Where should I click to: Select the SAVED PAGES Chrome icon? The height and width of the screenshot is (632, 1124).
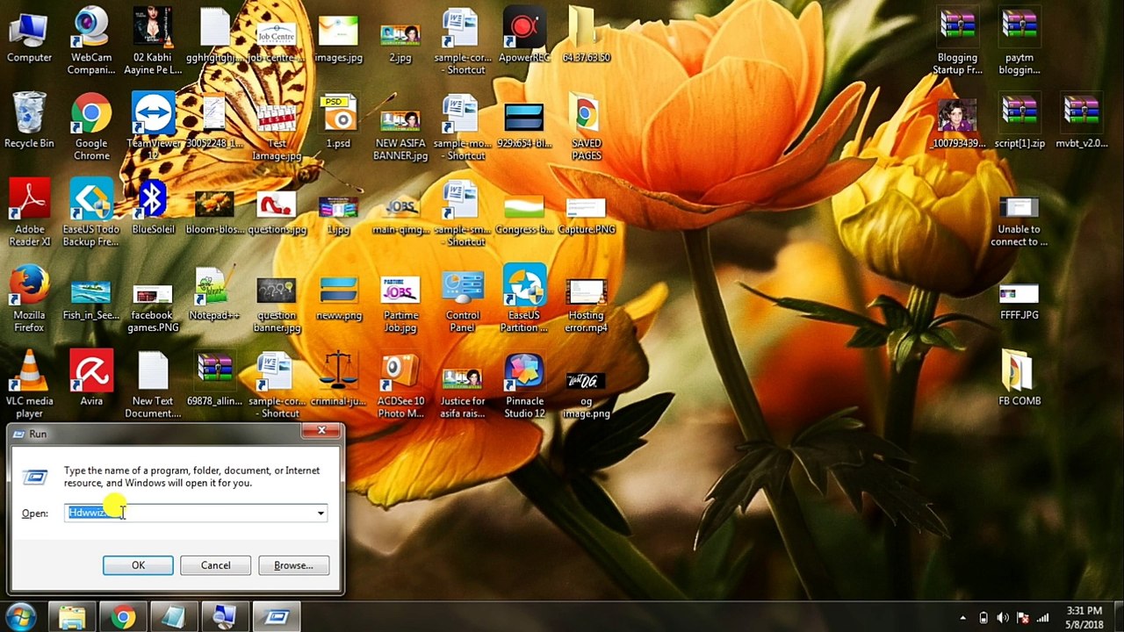[586, 126]
